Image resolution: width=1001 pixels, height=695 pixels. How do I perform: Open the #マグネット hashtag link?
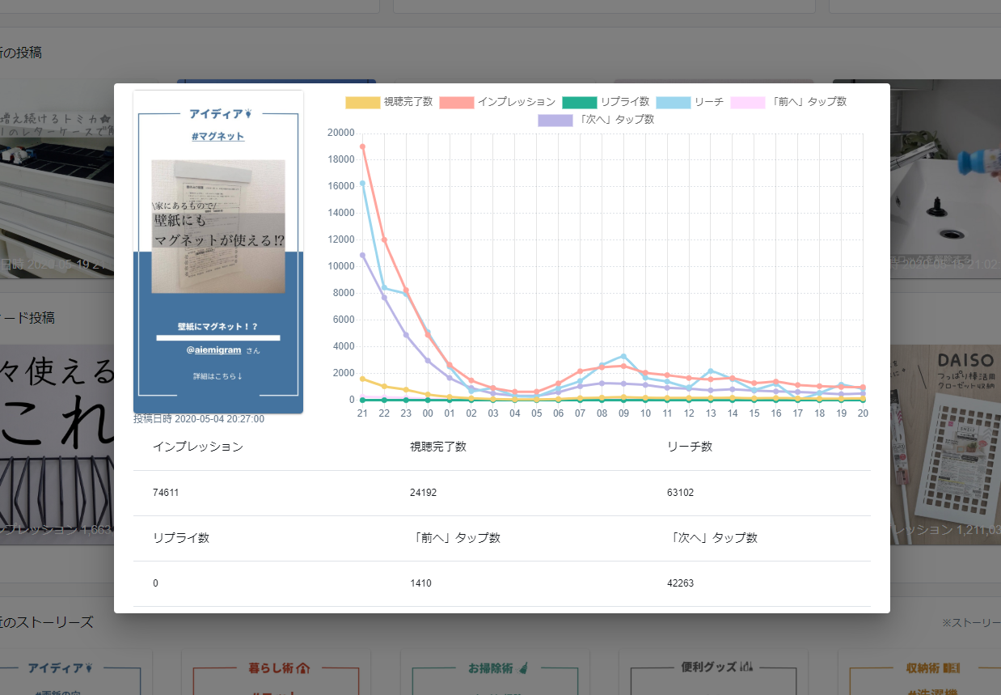[x=218, y=136]
